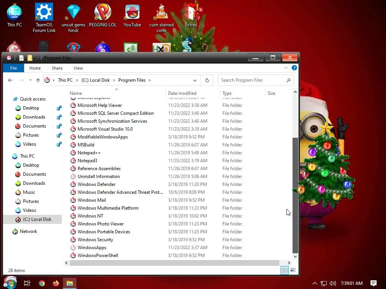Screen dimensions: 386x289
Task: Open the Share ribbon tab
Action: (57, 68)
